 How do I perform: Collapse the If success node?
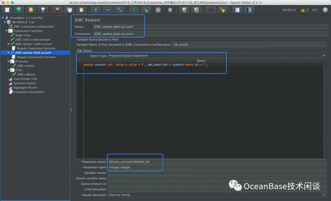(x=8, y=61)
